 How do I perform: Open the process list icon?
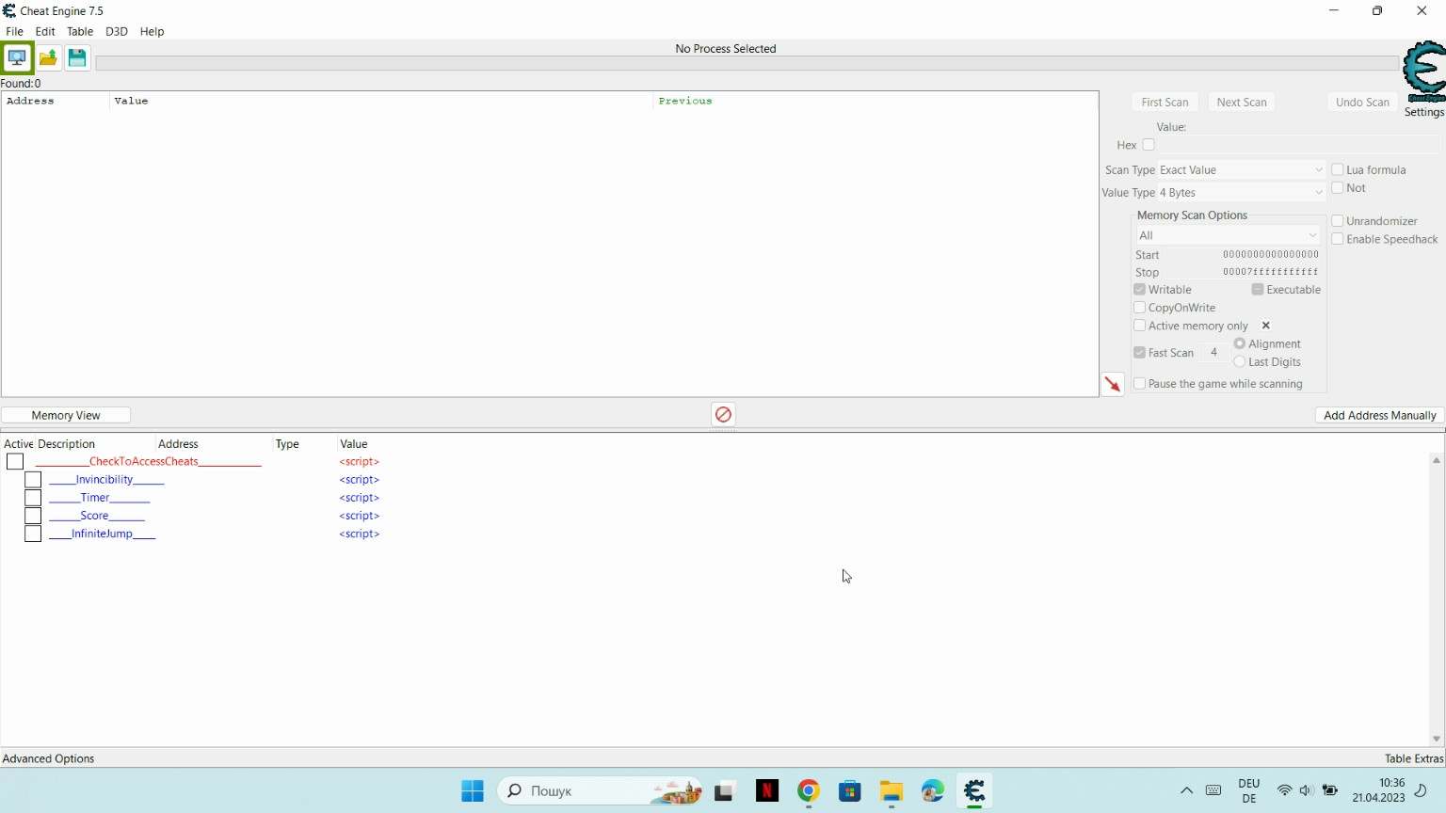tap(17, 58)
